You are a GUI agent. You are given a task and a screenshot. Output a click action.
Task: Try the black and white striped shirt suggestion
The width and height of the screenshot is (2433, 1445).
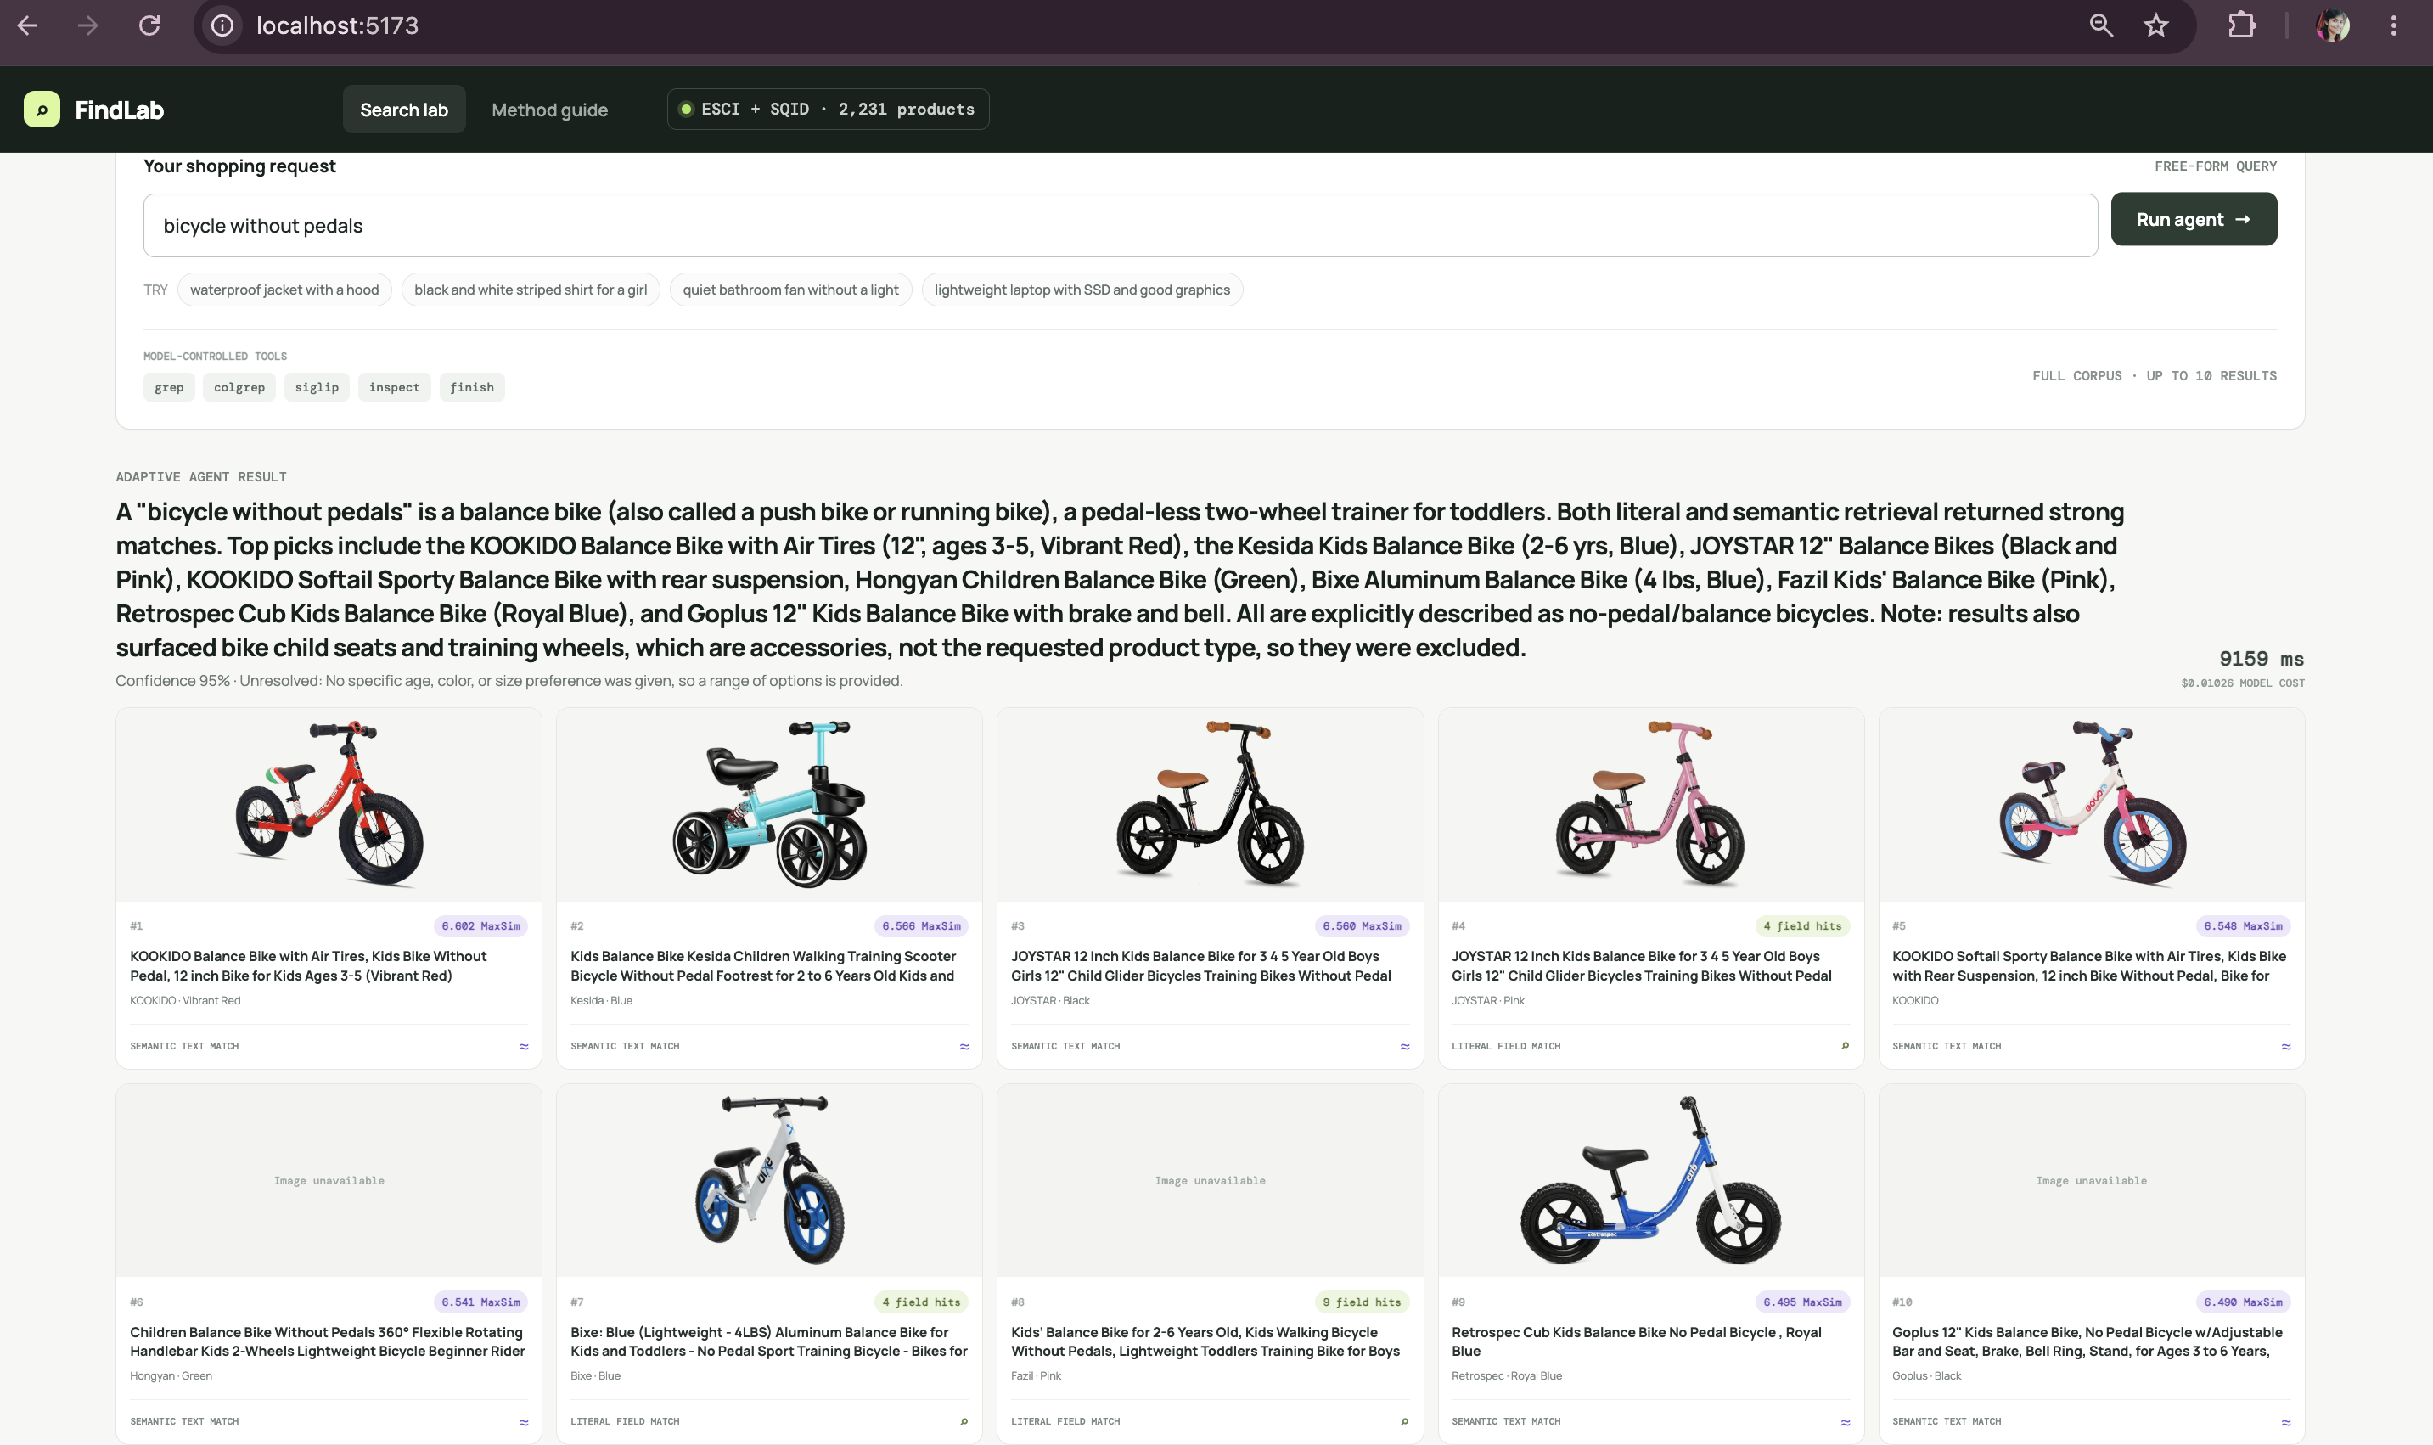click(x=531, y=290)
